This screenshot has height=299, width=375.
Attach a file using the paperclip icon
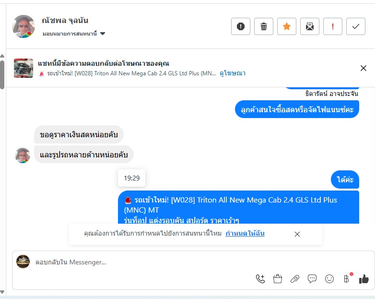click(x=294, y=279)
